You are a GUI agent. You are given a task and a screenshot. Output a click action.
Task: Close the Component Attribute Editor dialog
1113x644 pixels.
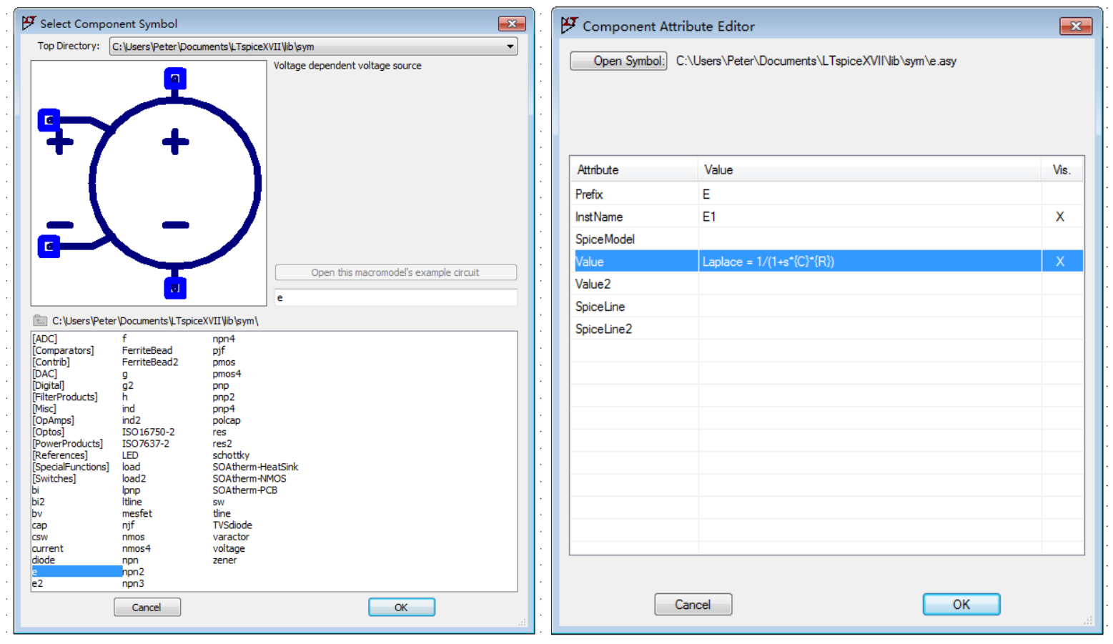click(x=1075, y=26)
